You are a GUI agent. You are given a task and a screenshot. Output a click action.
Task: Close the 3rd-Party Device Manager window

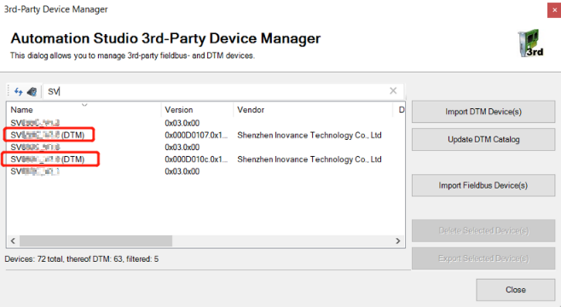pyautogui.click(x=554, y=10)
